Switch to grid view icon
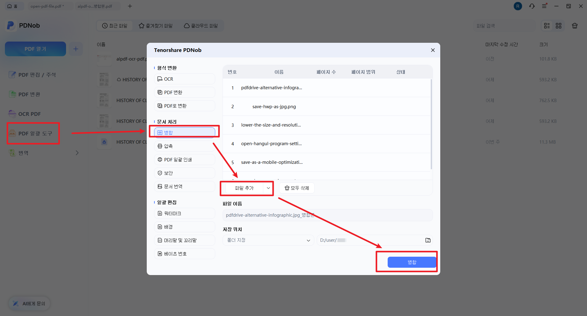 tap(559, 26)
